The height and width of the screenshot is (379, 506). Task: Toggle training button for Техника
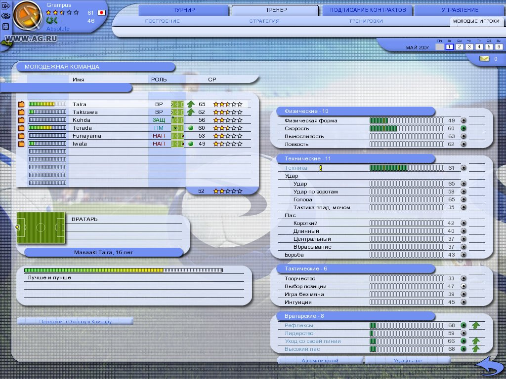click(464, 168)
